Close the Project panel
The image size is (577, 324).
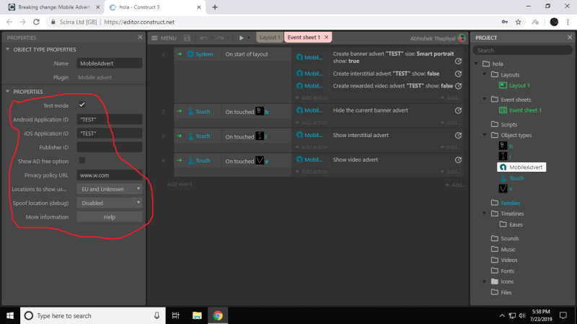click(x=570, y=38)
